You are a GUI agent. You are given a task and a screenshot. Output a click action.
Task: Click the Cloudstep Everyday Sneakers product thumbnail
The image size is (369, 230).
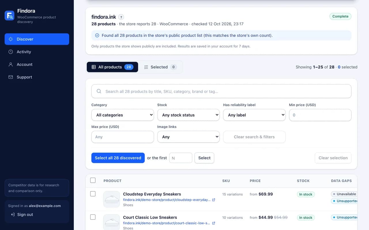click(x=112, y=199)
